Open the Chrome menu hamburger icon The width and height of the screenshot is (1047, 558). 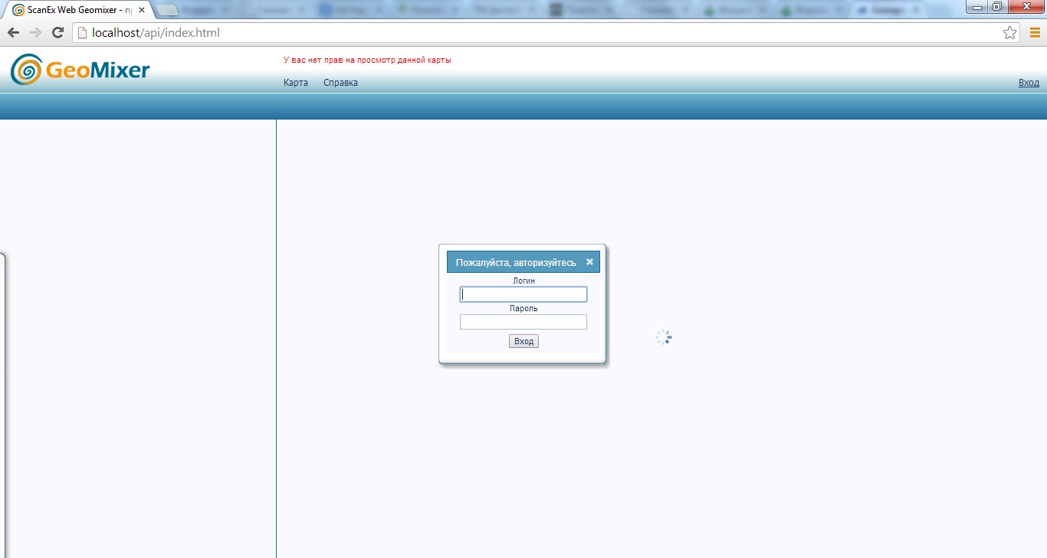(1035, 33)
